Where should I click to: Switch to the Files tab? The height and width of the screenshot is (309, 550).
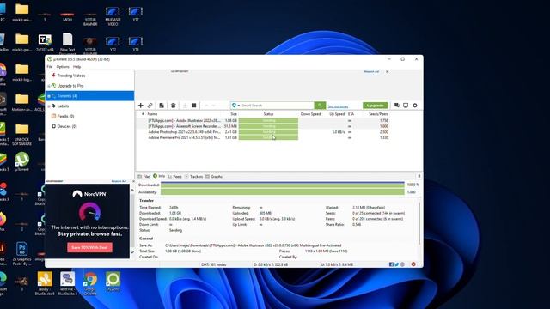tap(144, 177)
